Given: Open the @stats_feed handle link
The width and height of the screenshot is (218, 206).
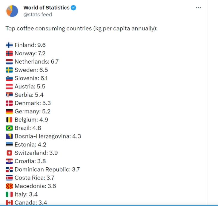Looking at the screenshot, I should coord(38,14).
